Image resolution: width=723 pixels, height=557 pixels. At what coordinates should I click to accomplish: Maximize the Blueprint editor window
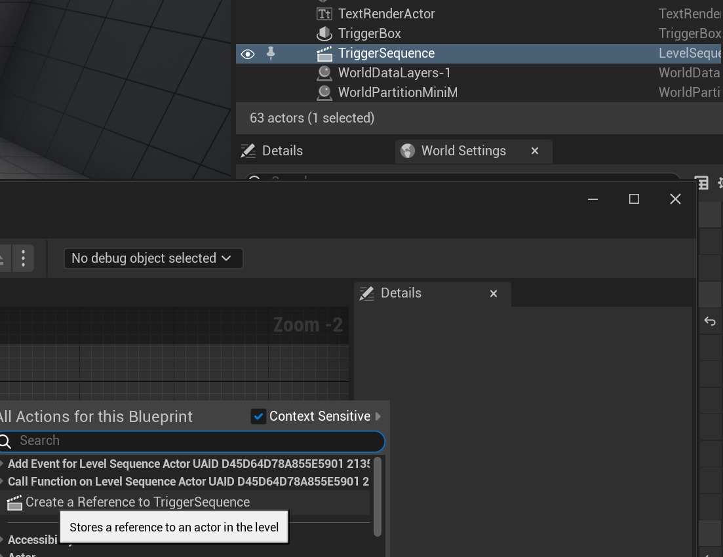(634, 199)
